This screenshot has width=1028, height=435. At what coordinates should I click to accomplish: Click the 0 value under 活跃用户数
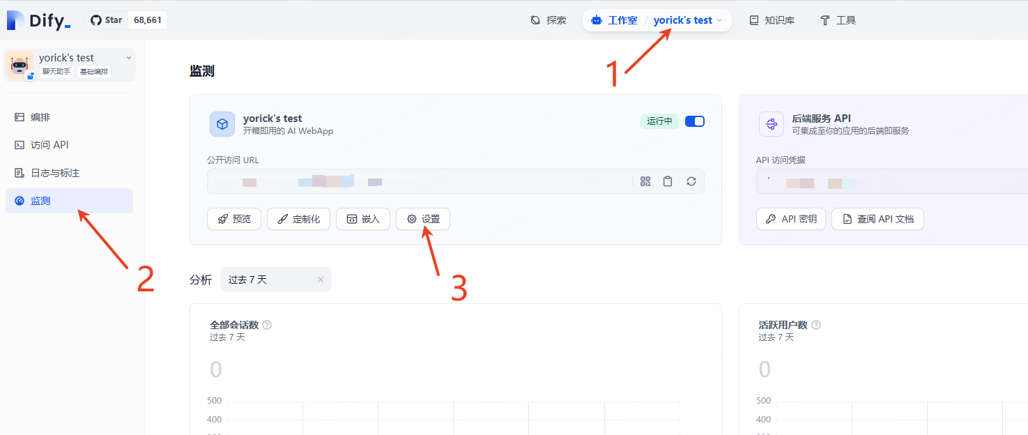pos(765,369)
